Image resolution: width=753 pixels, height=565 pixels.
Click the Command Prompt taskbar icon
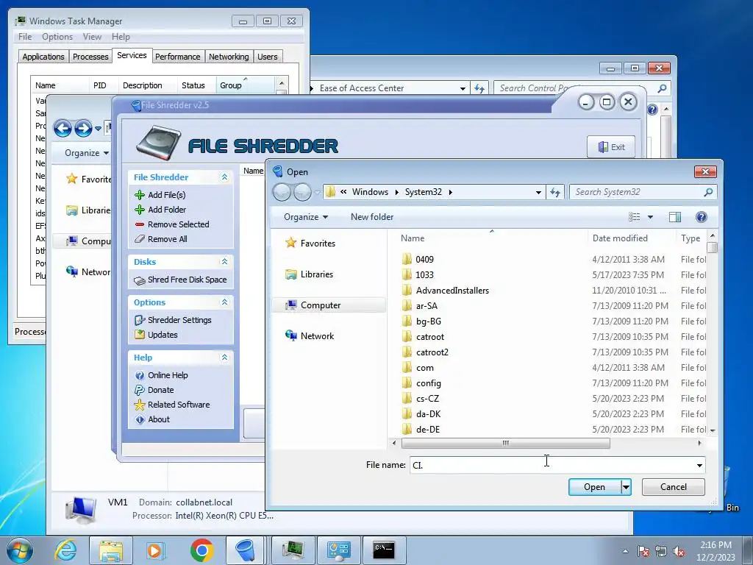[x=384, y=550]
